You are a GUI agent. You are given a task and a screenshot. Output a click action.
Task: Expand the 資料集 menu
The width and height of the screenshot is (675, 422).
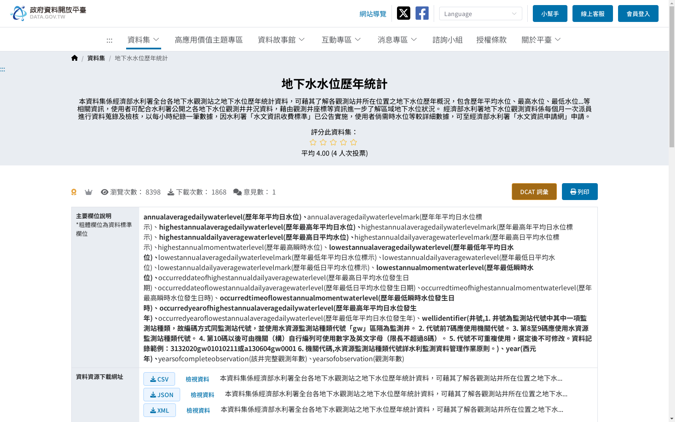coord(143,40)
